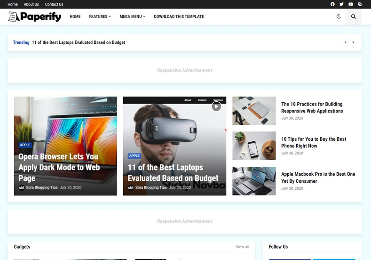Open the Skype social icon in top bar

point(360,4)
